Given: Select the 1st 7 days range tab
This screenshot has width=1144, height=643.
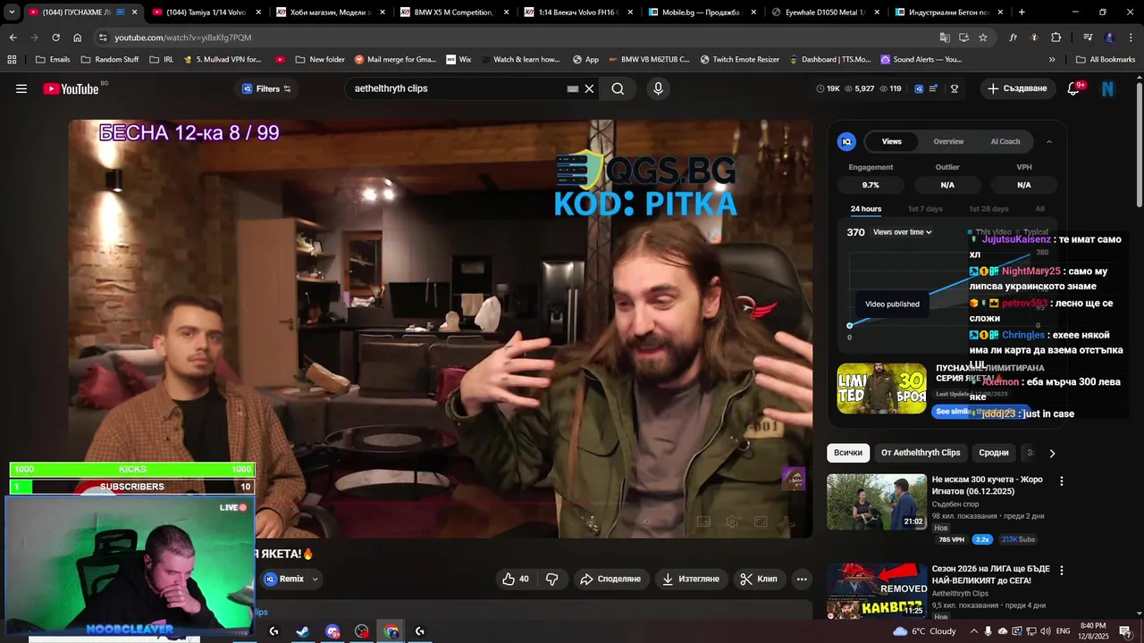Looking at the screenshot, I should (925, 209).
